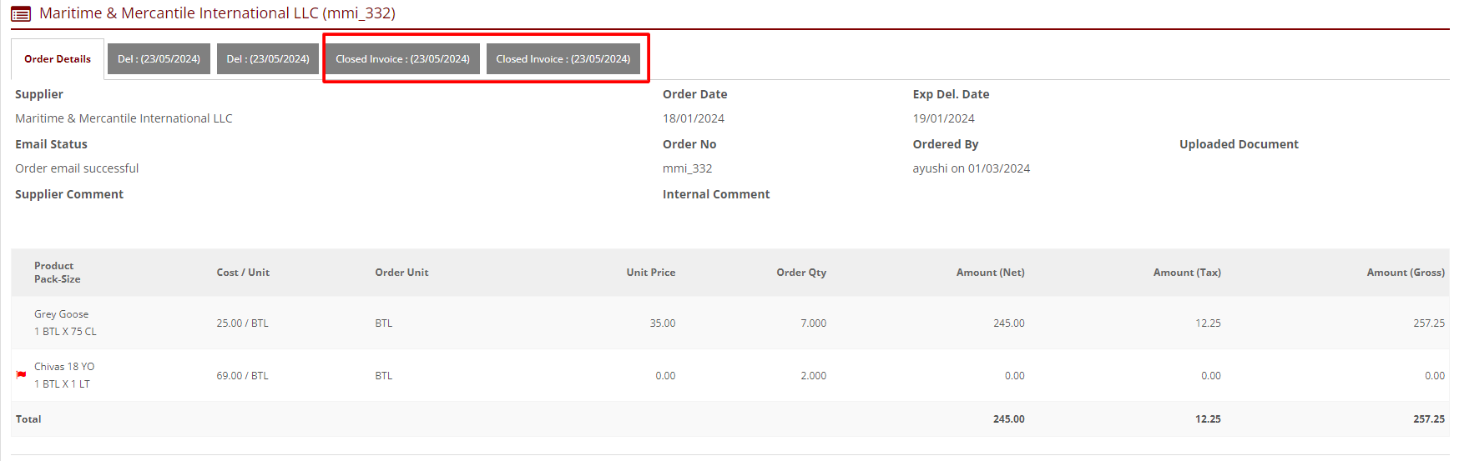Image resolution: width=1459 pixels, height=461 pixels.
Task: Click the Unit Price column header
Action: [x=650, y=273]
